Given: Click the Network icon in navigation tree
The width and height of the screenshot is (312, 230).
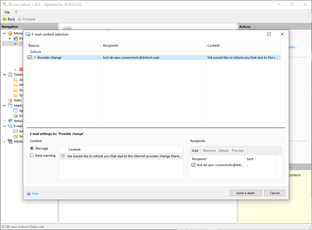Looking at the screenshot, I should click(10, 121).
